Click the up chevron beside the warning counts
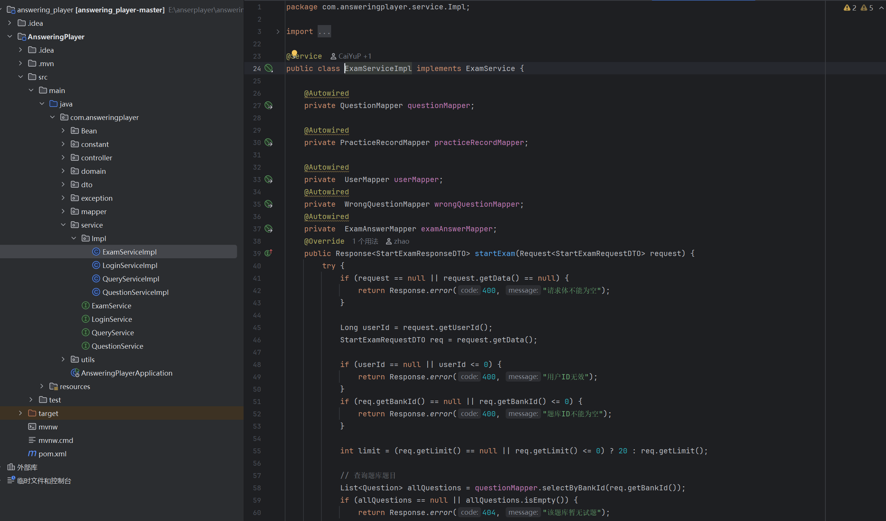The width and height of the screenshot is (886, 521). pyautogui.click(x=881, y=8)
